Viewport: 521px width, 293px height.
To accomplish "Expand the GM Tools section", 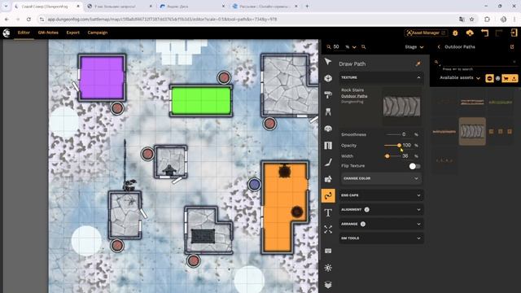I will 381,238.
